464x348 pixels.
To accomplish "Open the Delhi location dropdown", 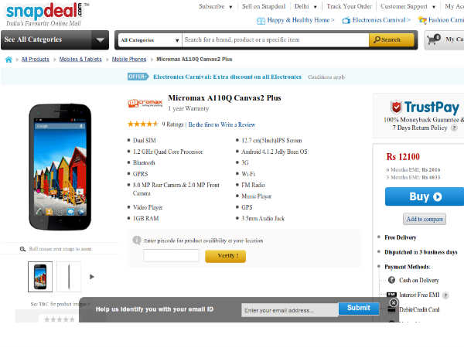I will tap(304, 6).
